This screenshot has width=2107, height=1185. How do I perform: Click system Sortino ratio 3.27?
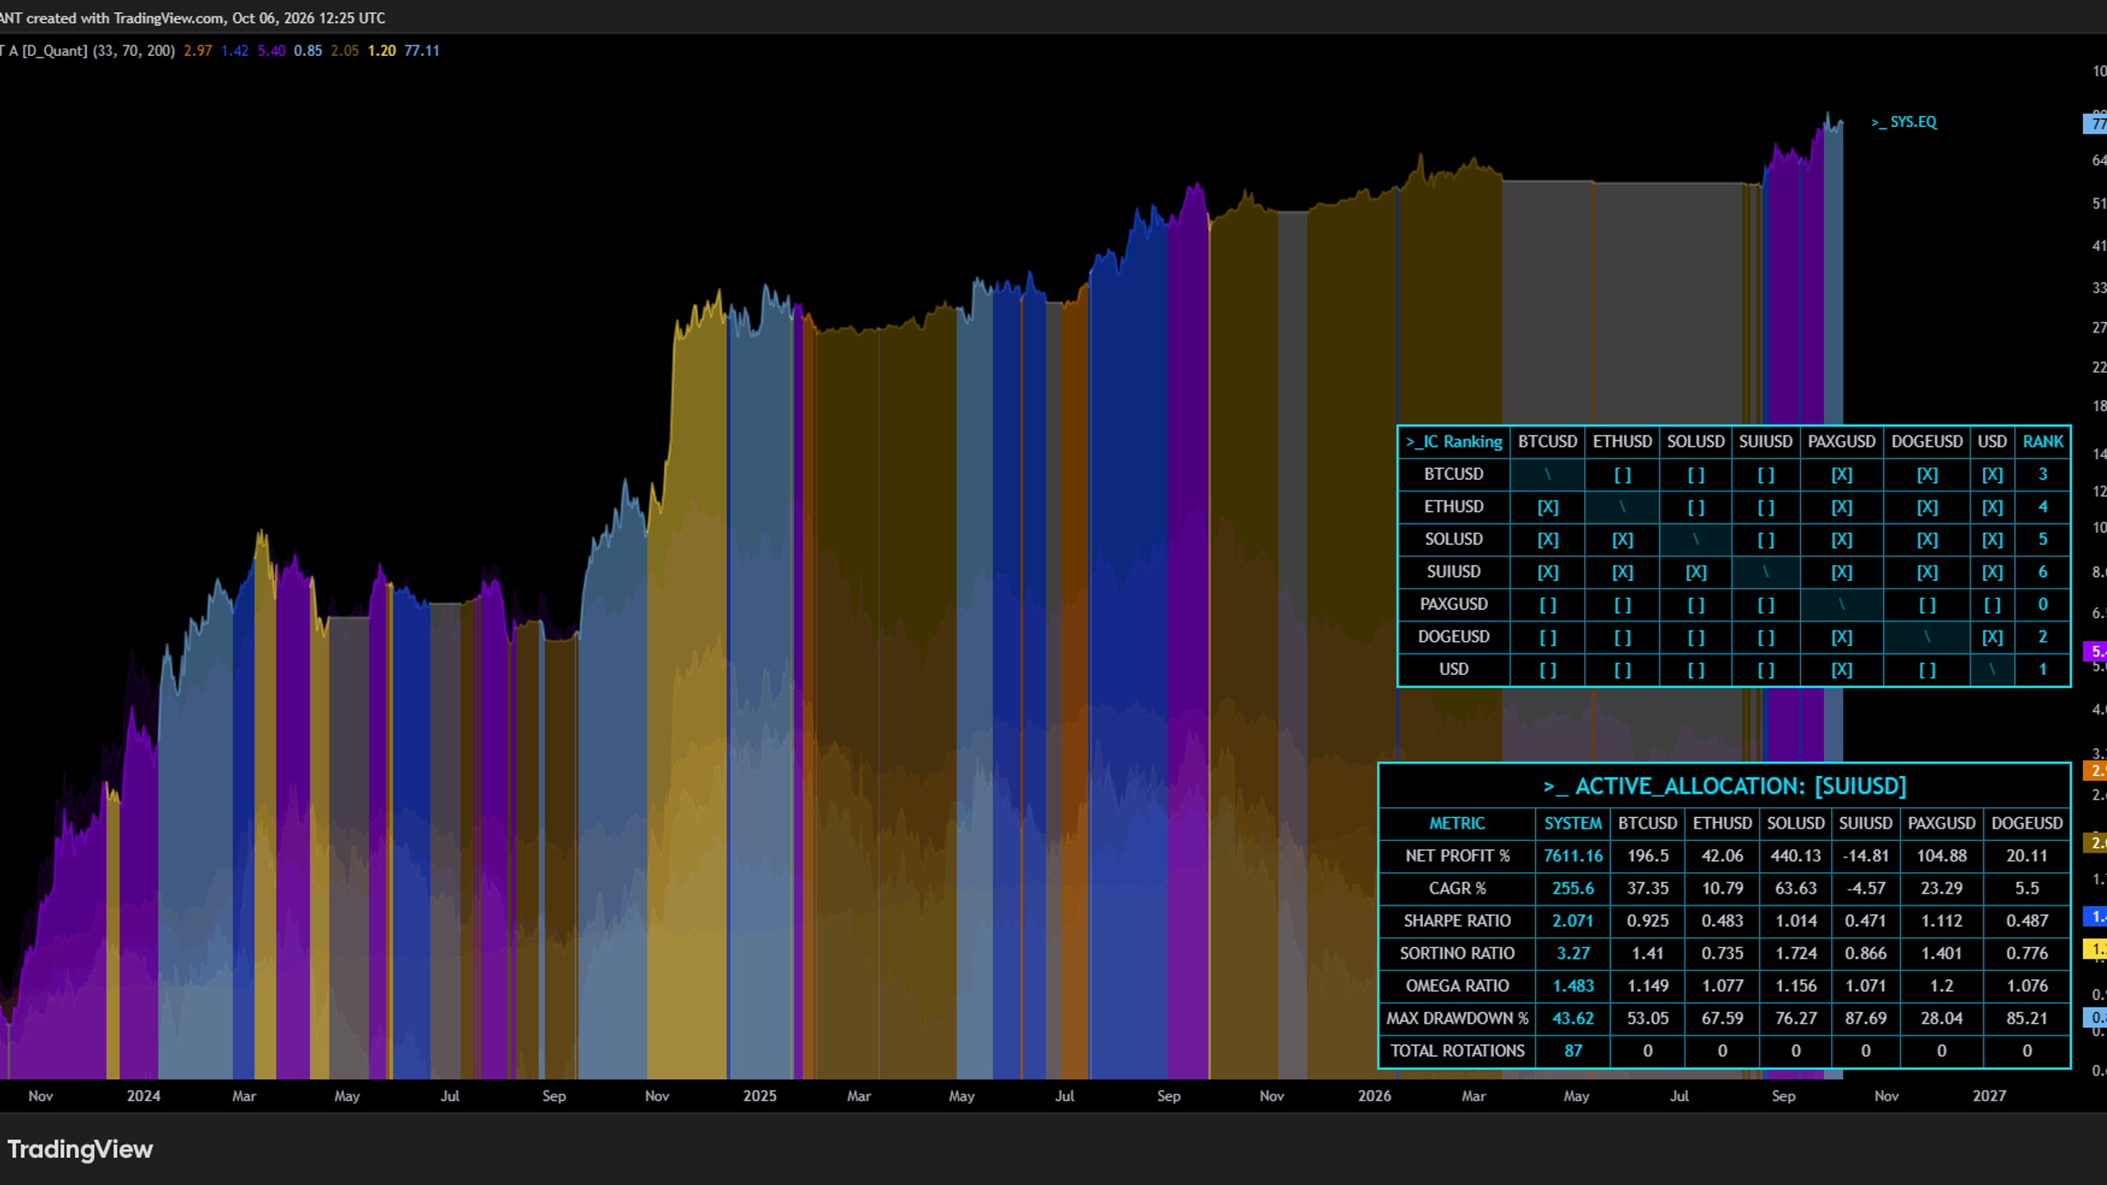click(1573, 953)
